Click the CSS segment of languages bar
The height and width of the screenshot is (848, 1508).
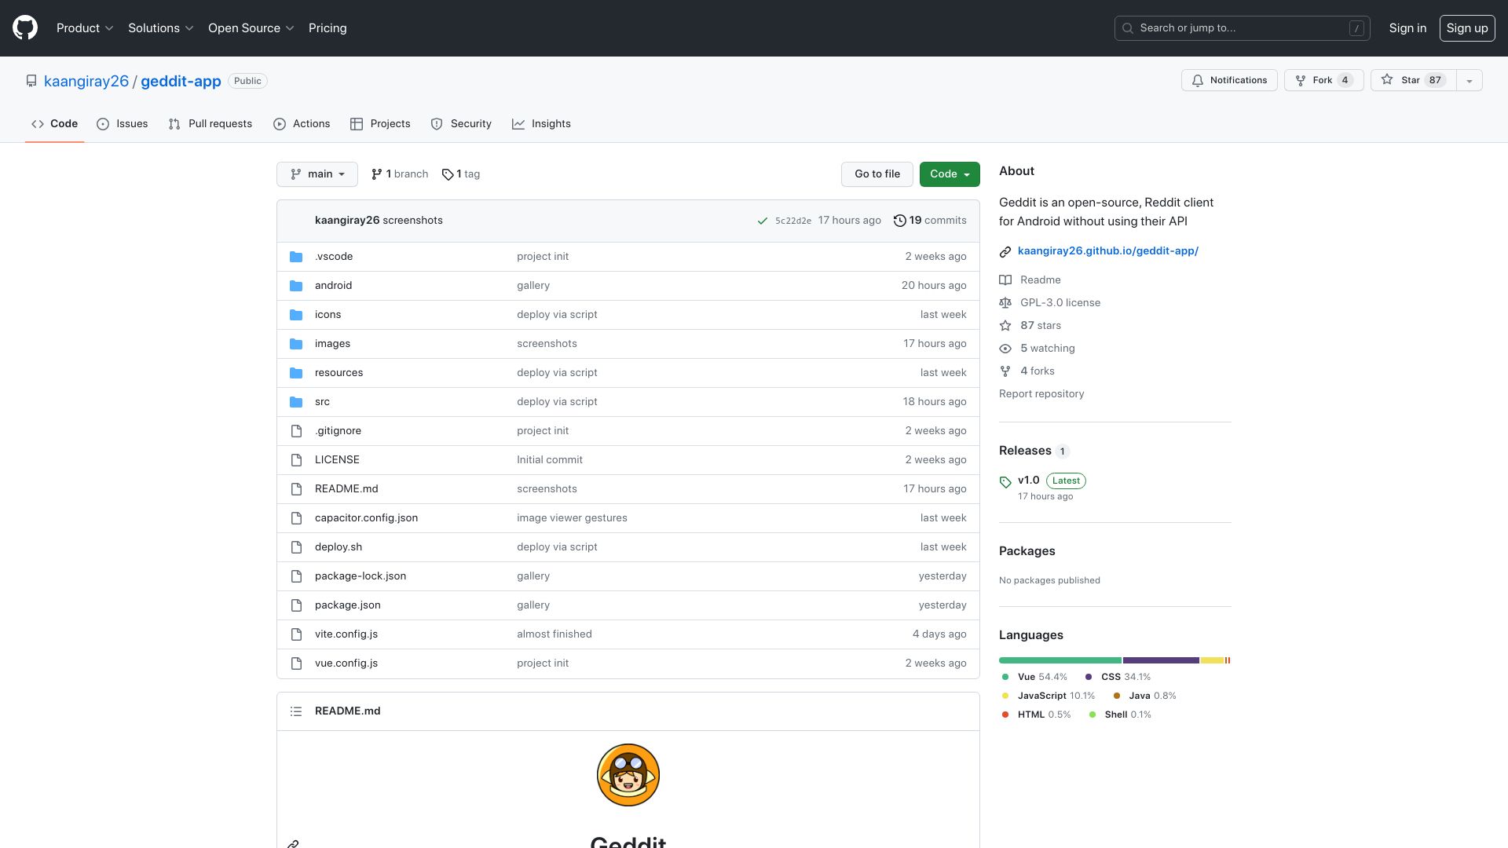(1161, 661)
